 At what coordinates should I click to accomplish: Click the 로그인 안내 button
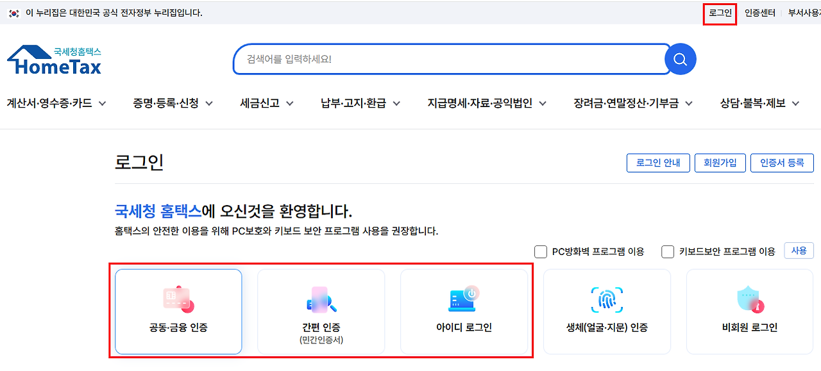[657, 163]
